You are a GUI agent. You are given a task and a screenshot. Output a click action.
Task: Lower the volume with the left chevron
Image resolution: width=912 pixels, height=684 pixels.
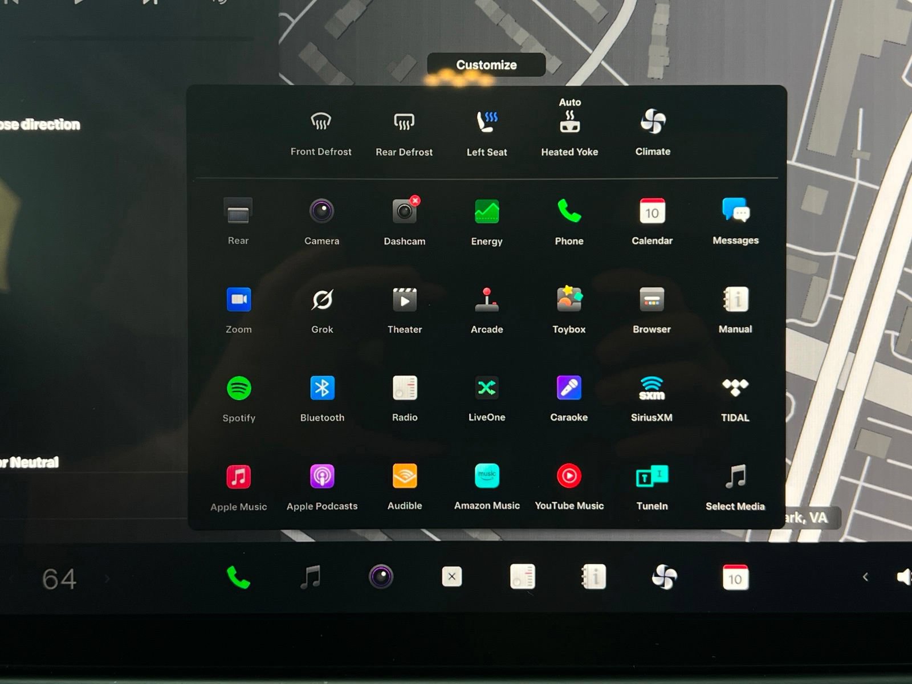coord(865,577)
